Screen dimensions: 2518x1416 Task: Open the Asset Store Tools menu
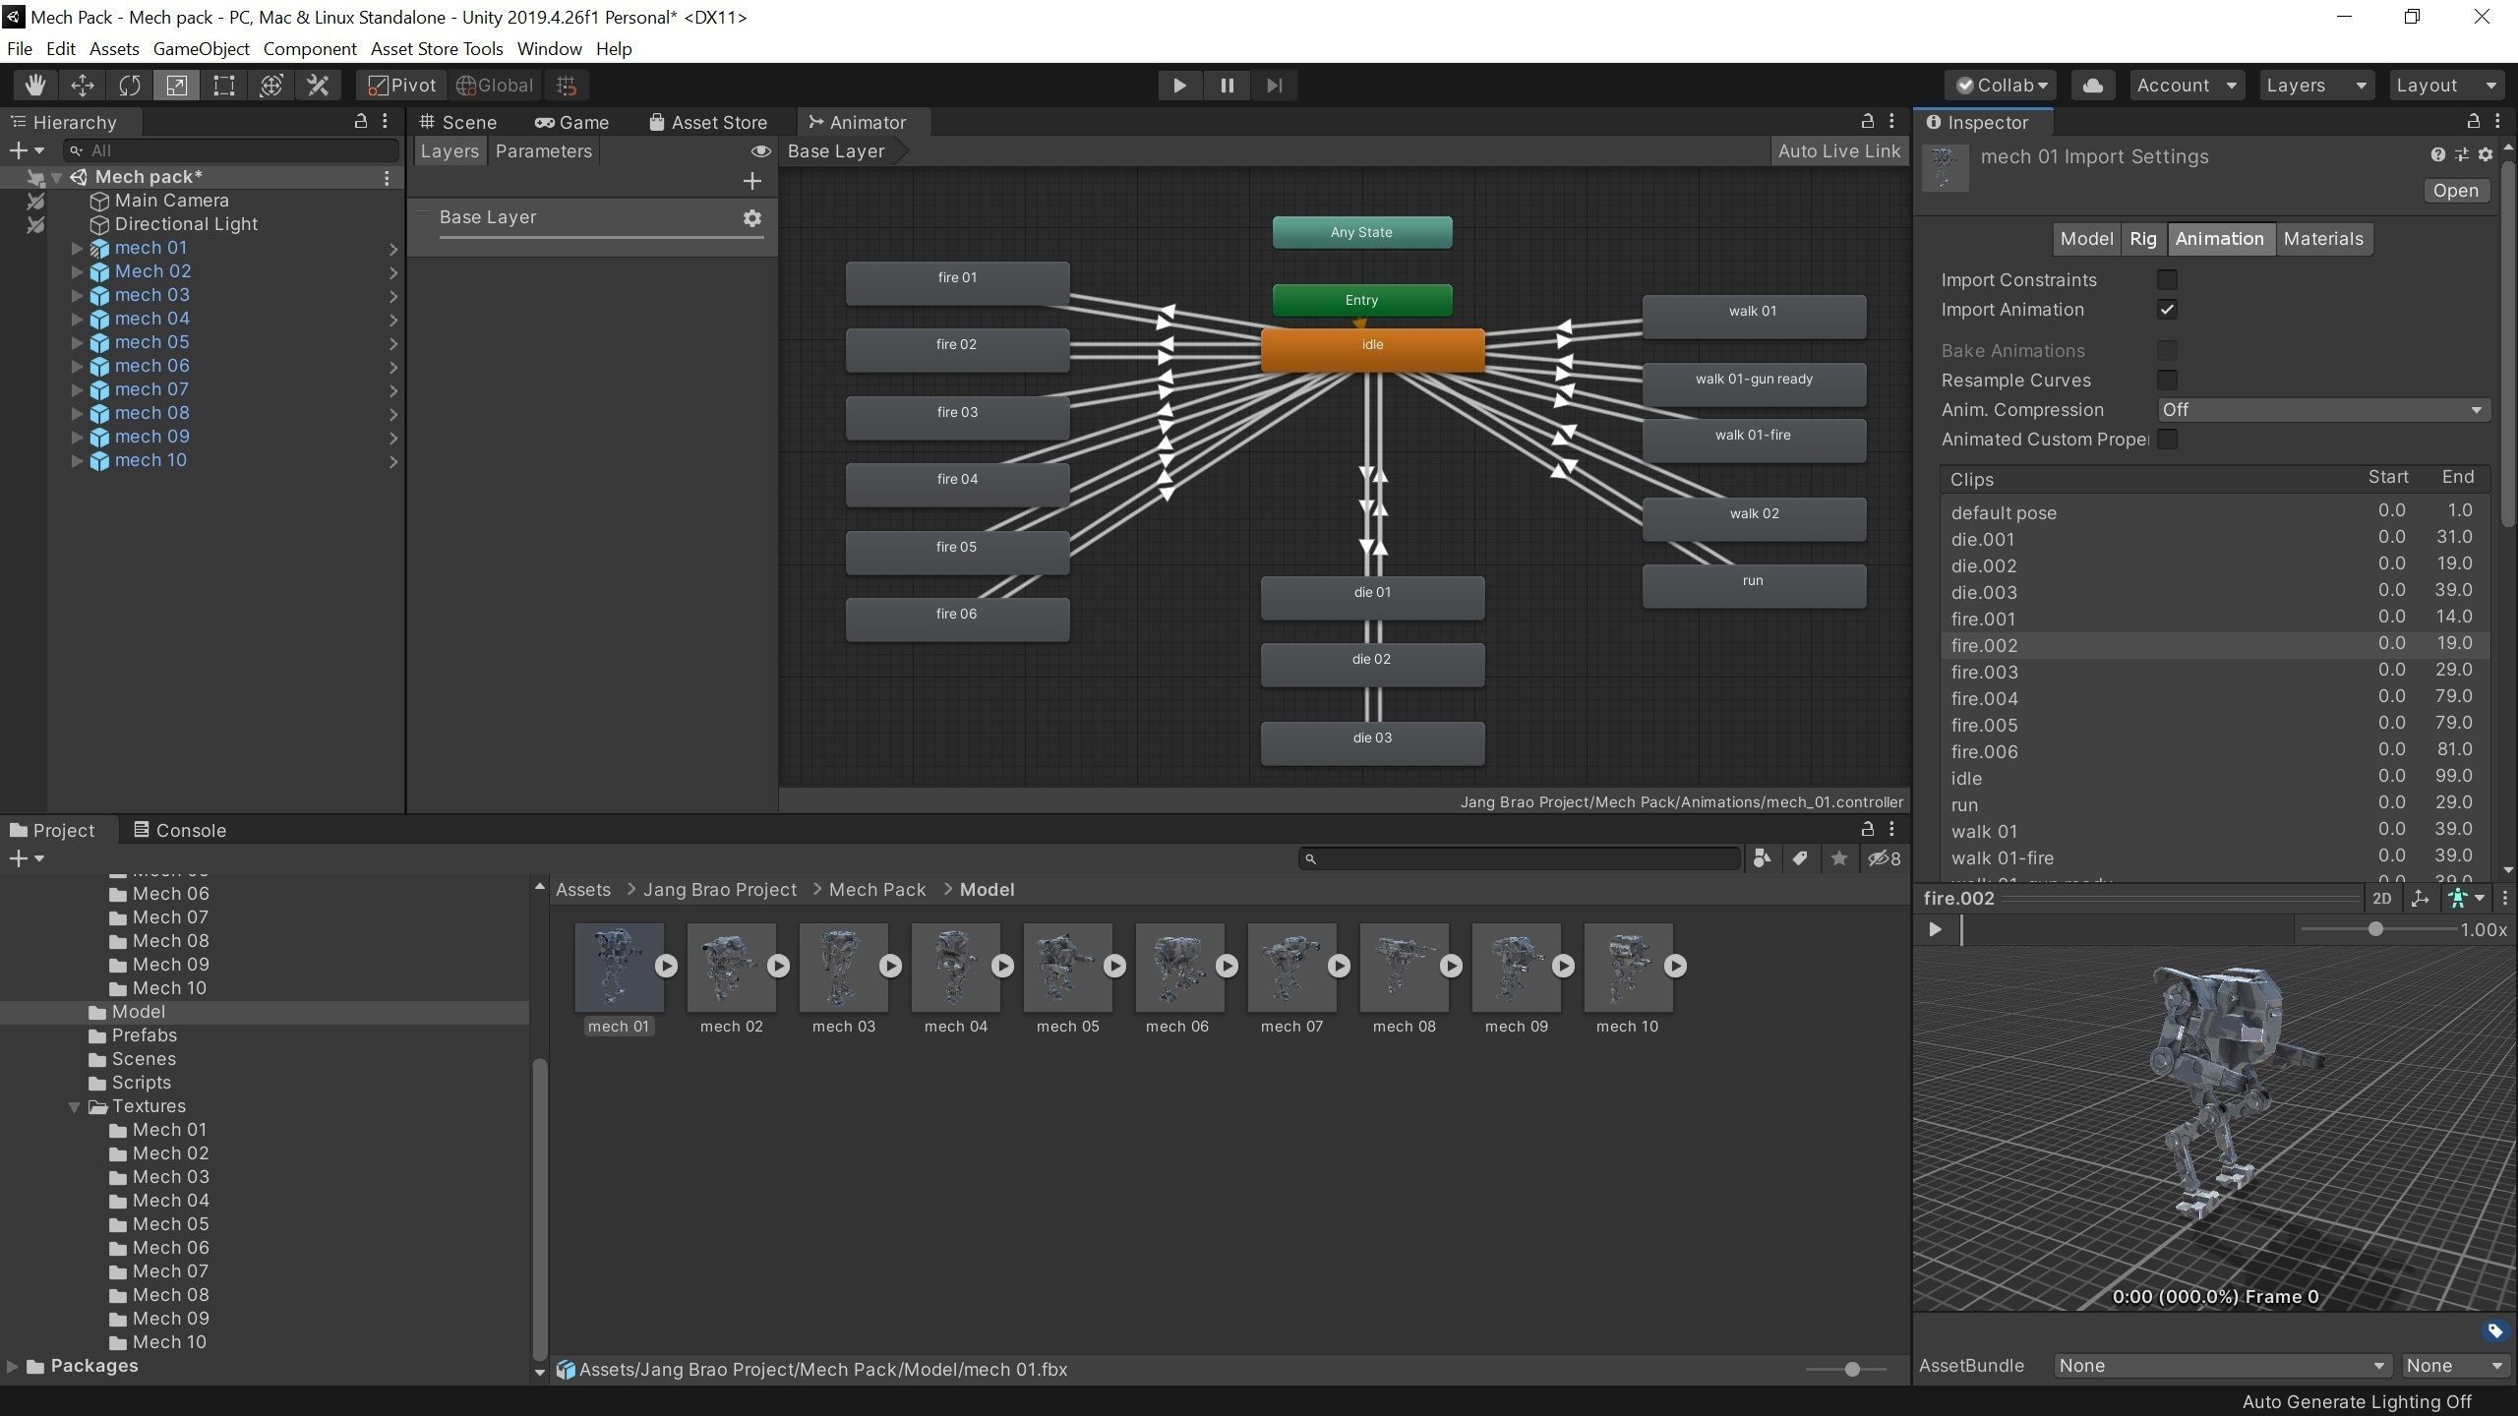(x=436, y=49)
